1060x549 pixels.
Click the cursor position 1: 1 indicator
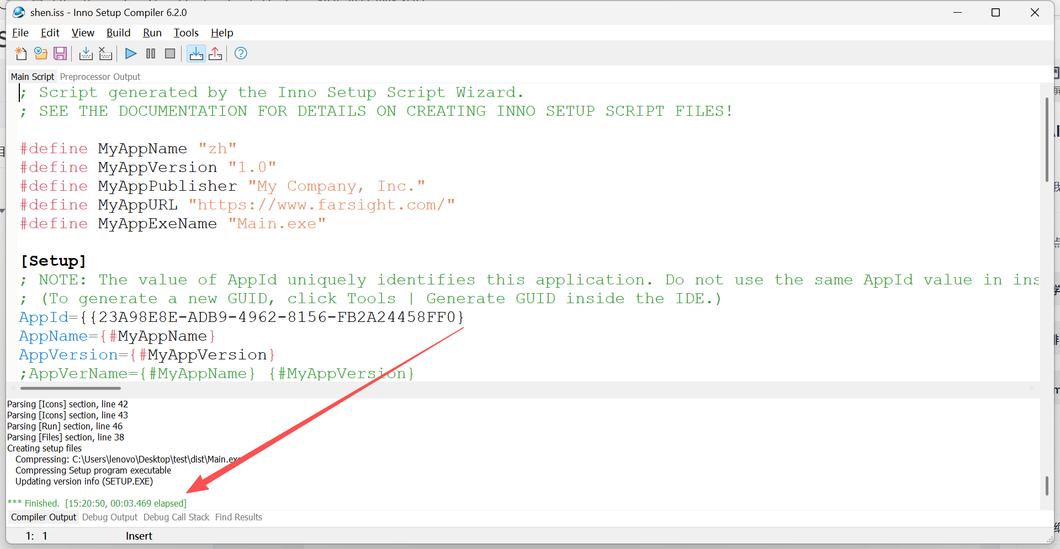[x=36, y=536]
